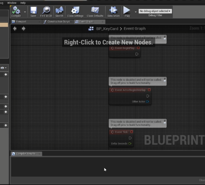Viewport: 205px width, 185px height.
Task: Click the Other Actor output pin
Action: point(147,101)
